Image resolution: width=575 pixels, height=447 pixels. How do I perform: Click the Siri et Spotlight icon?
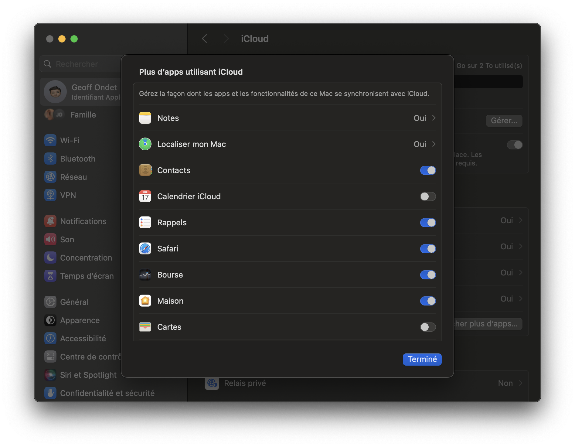50,375
